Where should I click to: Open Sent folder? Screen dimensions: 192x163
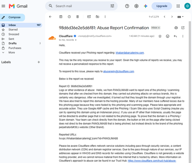click(11, 39)
